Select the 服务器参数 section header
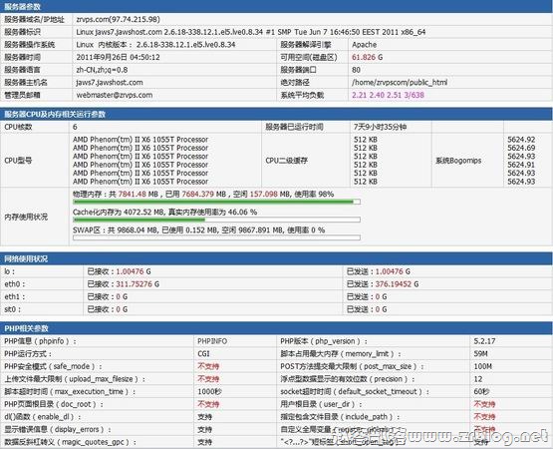553x449 pixels. (x=277, y=6)
